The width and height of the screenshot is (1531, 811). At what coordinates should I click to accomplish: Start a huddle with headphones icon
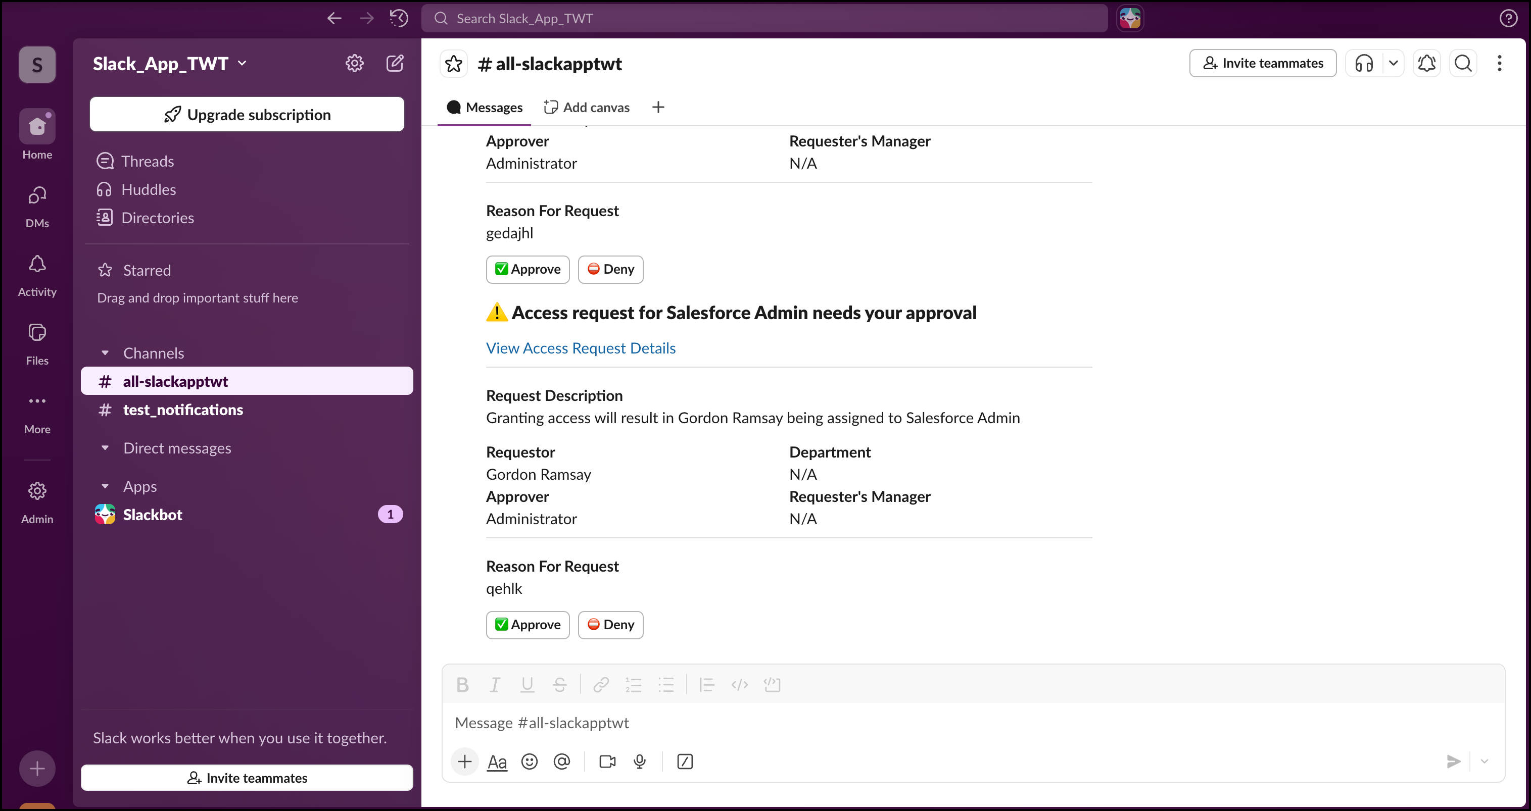tap(1364, 63)
